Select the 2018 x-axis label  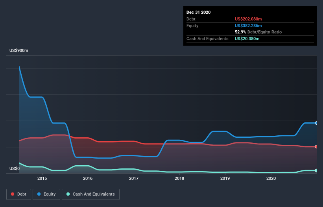point(179,178)
